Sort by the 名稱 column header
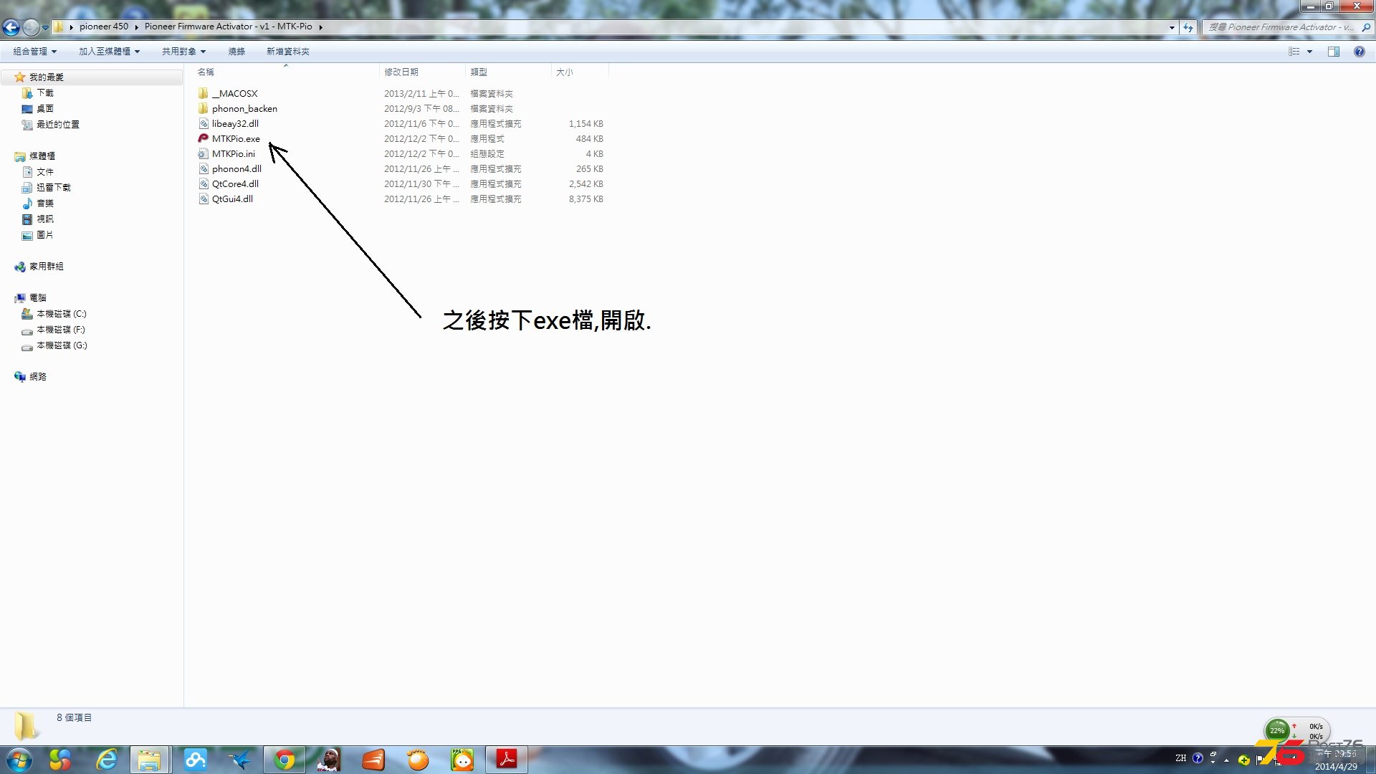Screen dimensions: 1376x774 click(206, 72)
